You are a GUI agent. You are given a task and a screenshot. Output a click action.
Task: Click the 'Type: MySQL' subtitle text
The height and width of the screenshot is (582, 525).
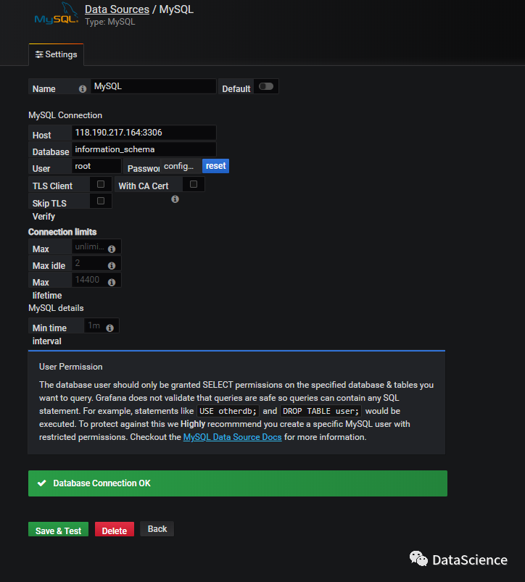tap(110, 22)
